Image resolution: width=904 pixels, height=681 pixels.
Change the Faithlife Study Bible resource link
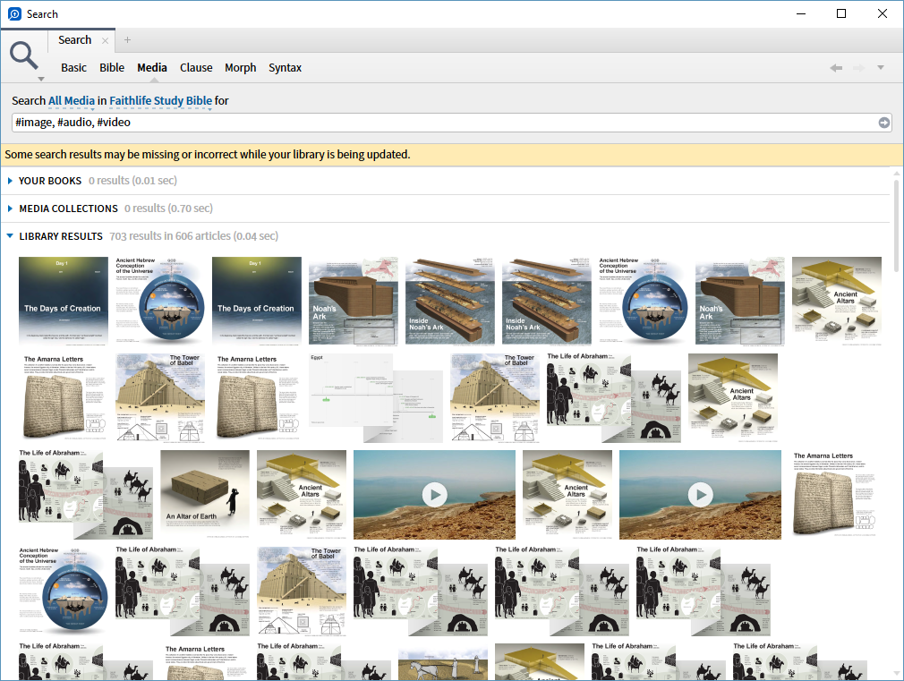161,101
